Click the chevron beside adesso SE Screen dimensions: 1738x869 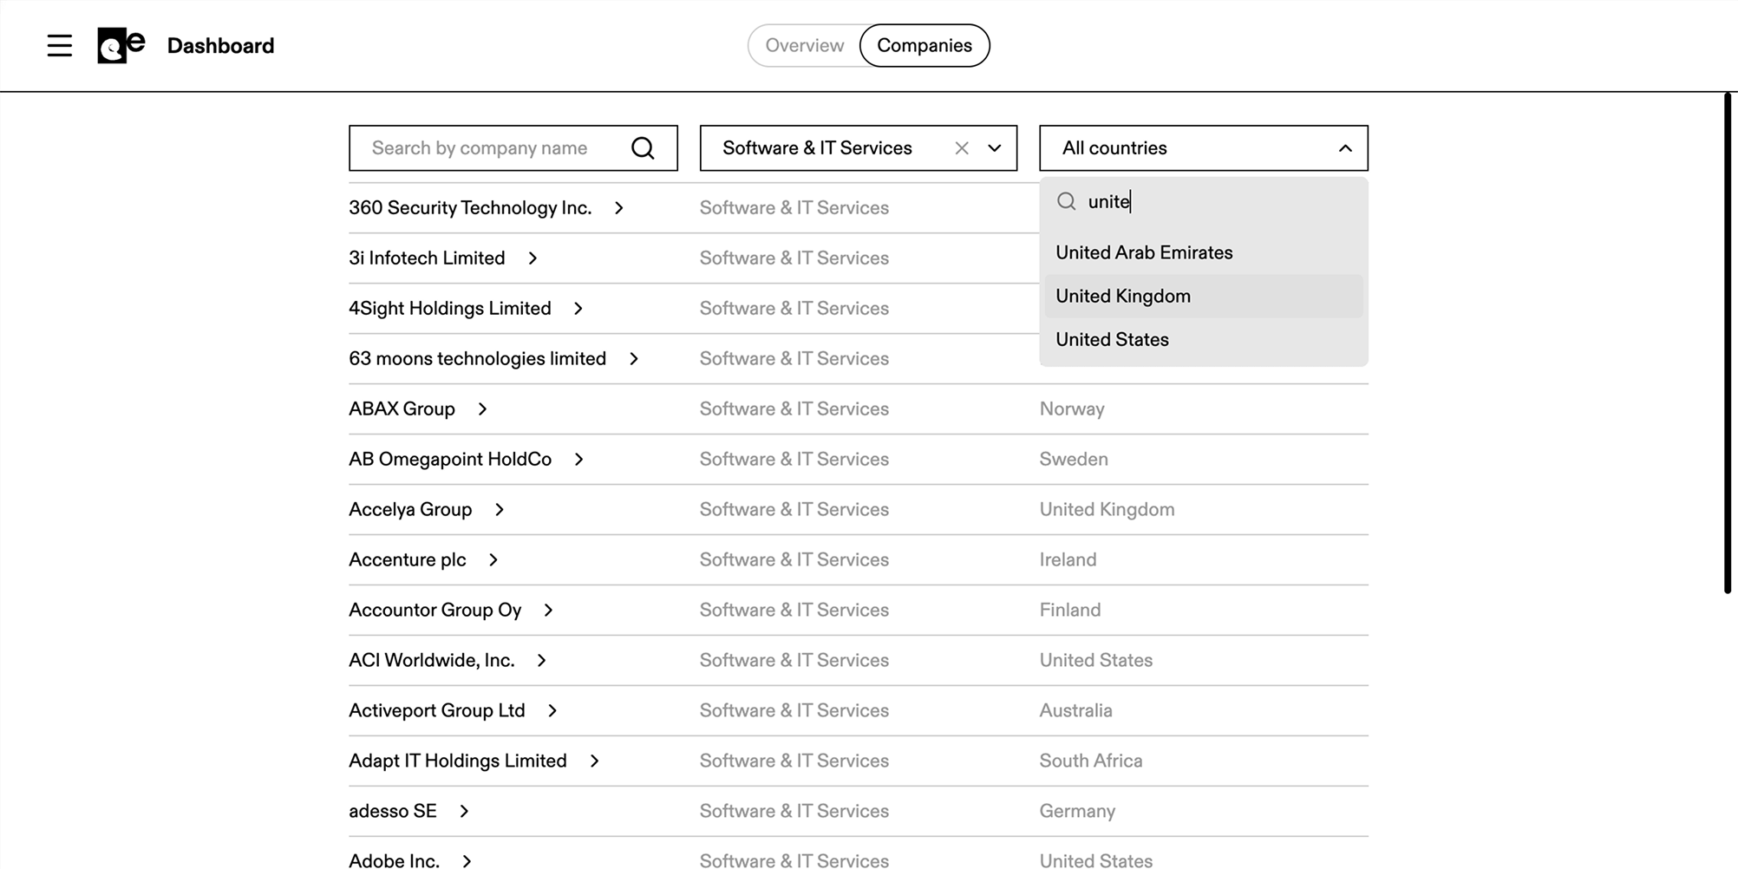(465, 811)
